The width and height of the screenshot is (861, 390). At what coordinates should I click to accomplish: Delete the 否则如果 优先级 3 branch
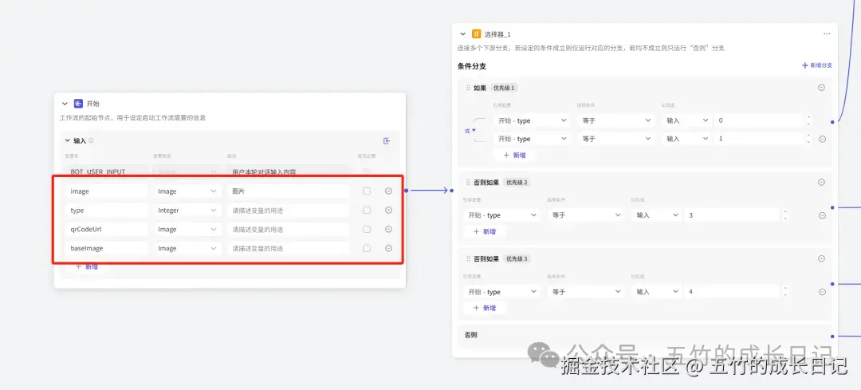click(x=821, y=258)
